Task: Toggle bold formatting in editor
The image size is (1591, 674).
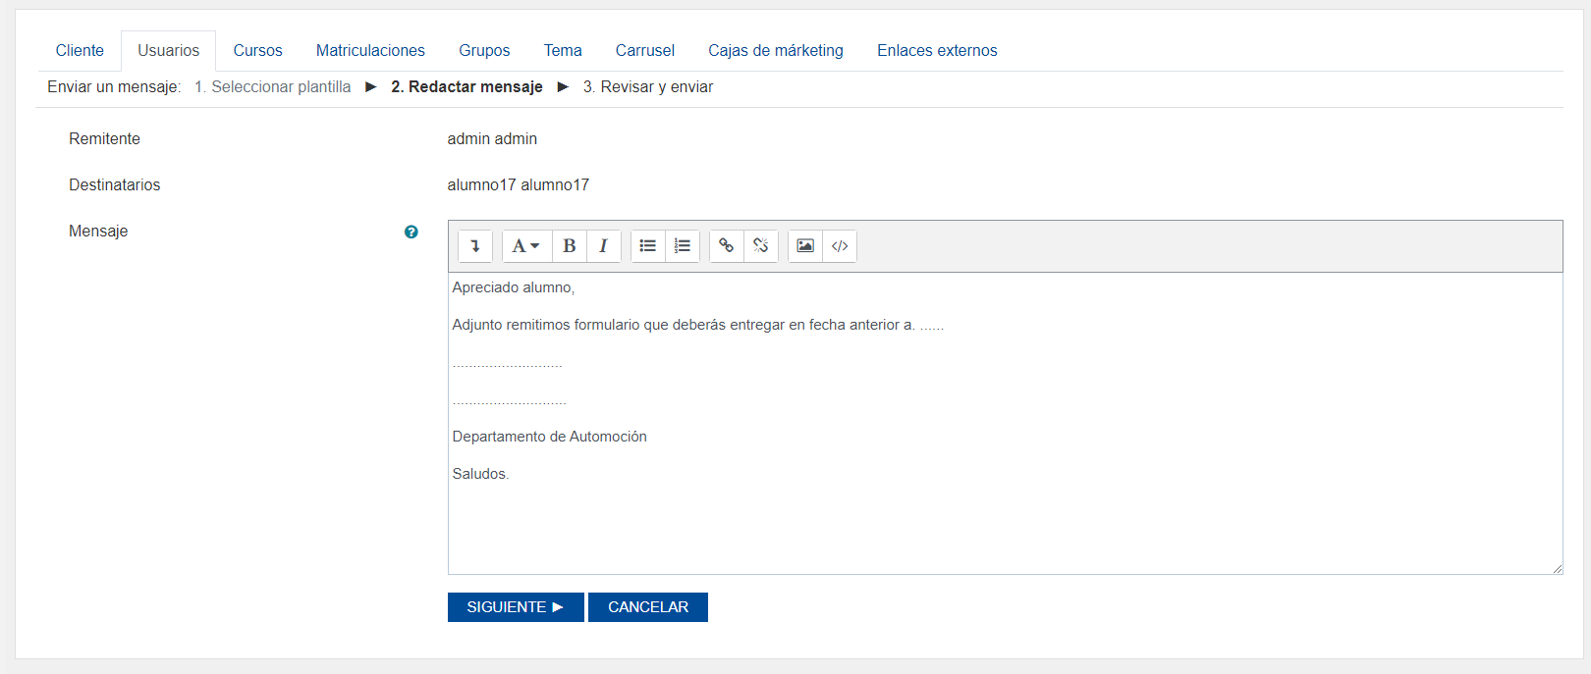Action: 570,246
